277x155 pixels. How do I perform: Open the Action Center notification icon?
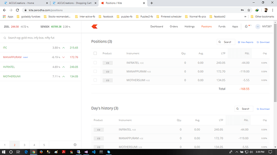coord(270,152)
